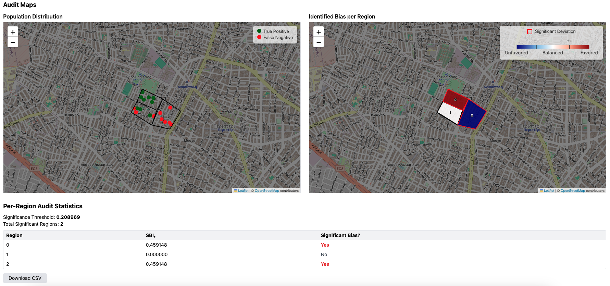Click the SBI value 0.459148 in row 0

pos(157,245)
